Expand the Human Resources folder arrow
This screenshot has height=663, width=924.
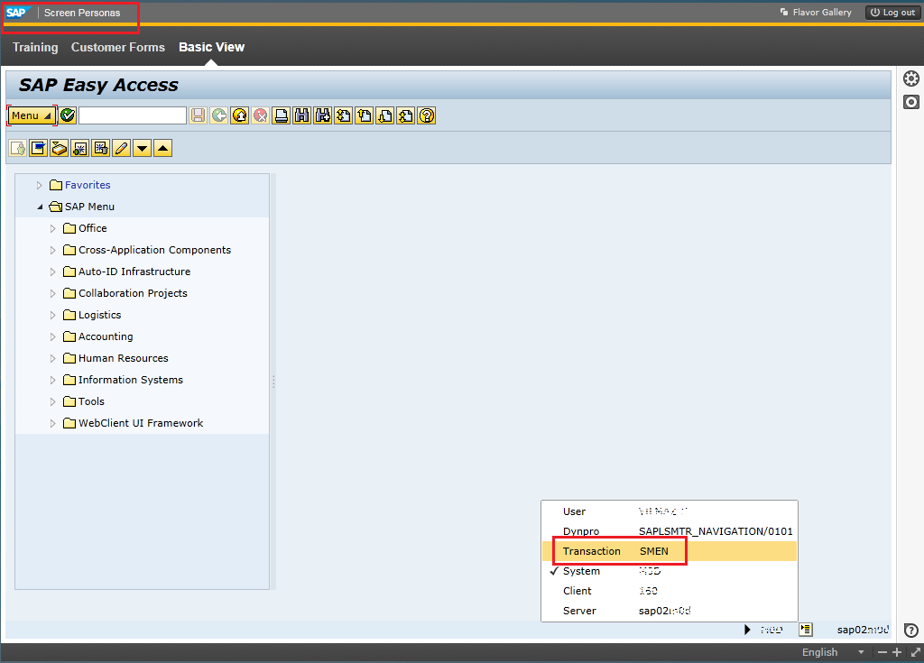(52, 358)
